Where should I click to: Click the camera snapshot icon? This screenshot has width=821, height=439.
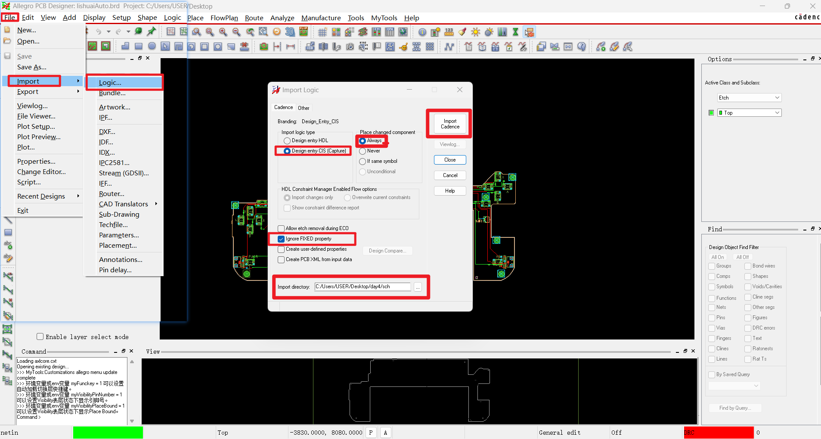[350, 47]
